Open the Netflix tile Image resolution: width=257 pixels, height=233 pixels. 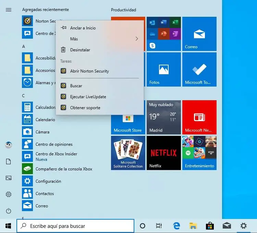164,153
